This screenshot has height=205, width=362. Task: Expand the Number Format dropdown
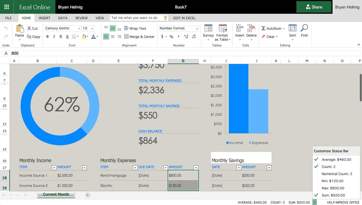(197, 28)
